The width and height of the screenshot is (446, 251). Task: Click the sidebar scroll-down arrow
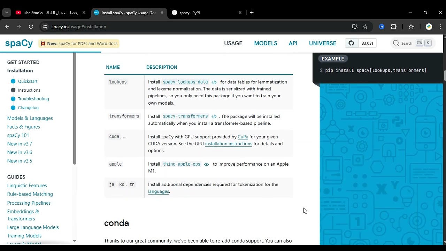click(74, 241)
